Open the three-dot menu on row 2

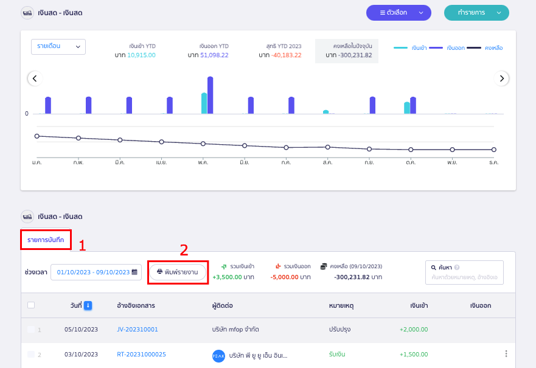click(x=506, y=354)
